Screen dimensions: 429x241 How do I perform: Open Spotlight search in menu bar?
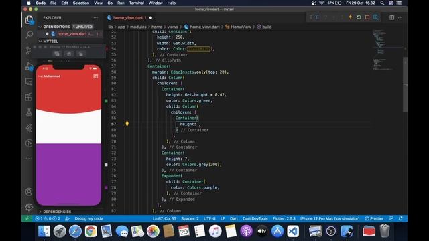(382, 3)
